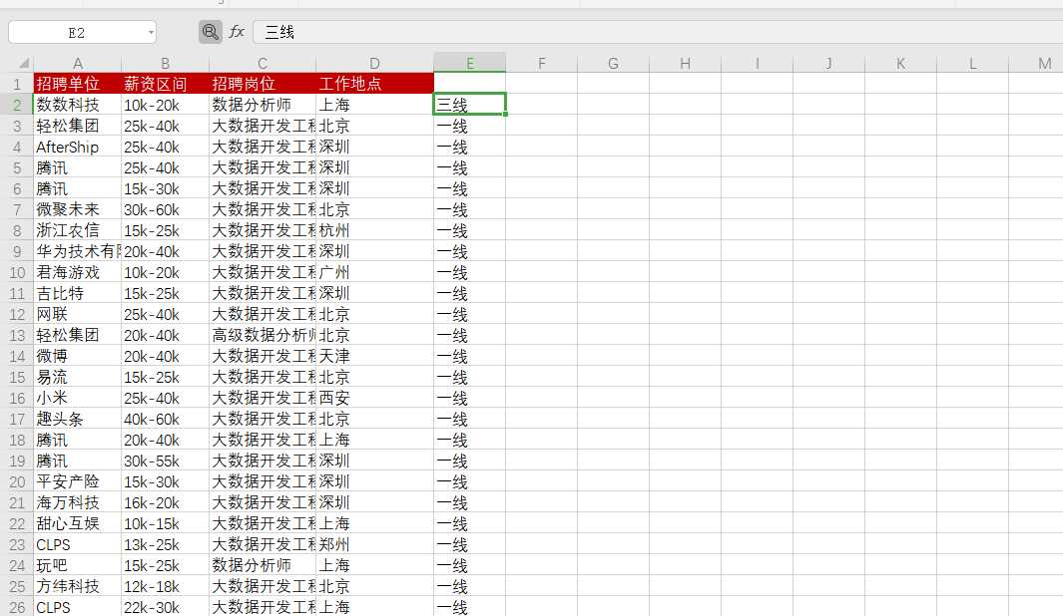Click the AfterShip company cell
This screenshot has width=1063, height=616.
(78, 147)
